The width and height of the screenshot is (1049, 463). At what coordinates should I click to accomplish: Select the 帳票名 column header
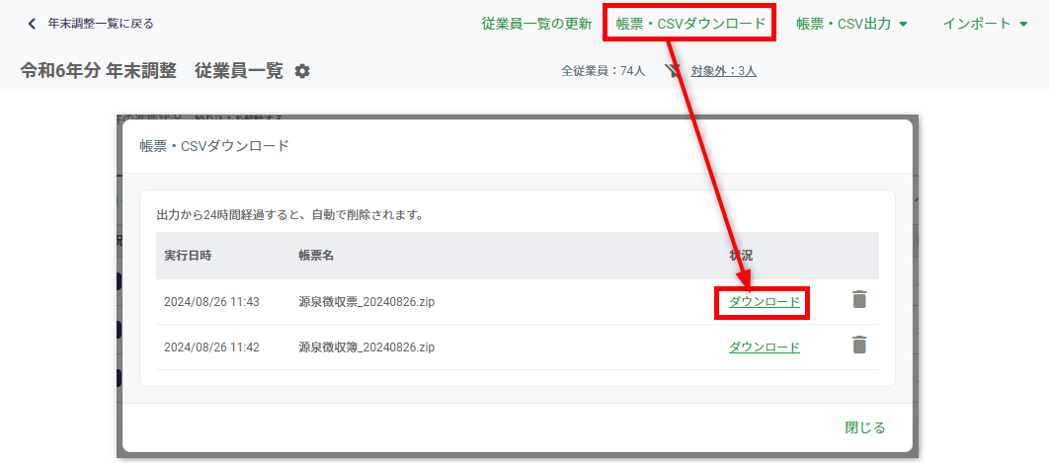(316, 256)
